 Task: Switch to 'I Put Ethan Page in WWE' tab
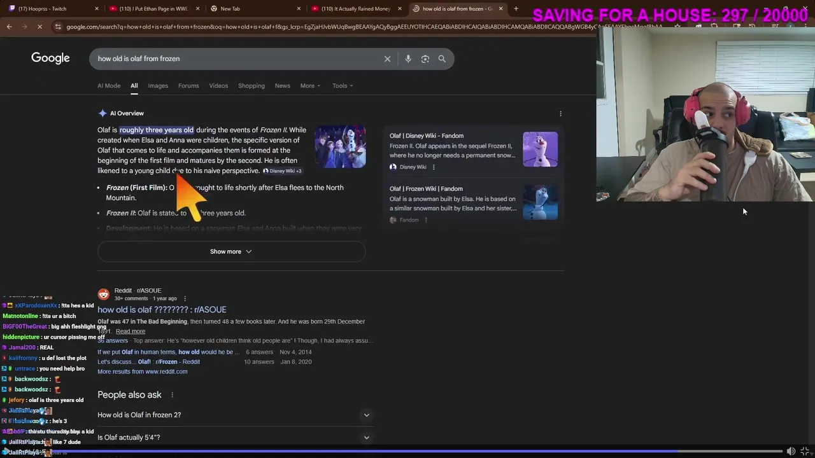tap(153, 9)
